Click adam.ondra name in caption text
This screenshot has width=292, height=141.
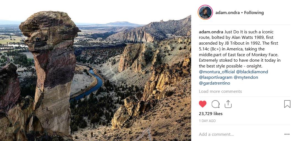(211, 32)
